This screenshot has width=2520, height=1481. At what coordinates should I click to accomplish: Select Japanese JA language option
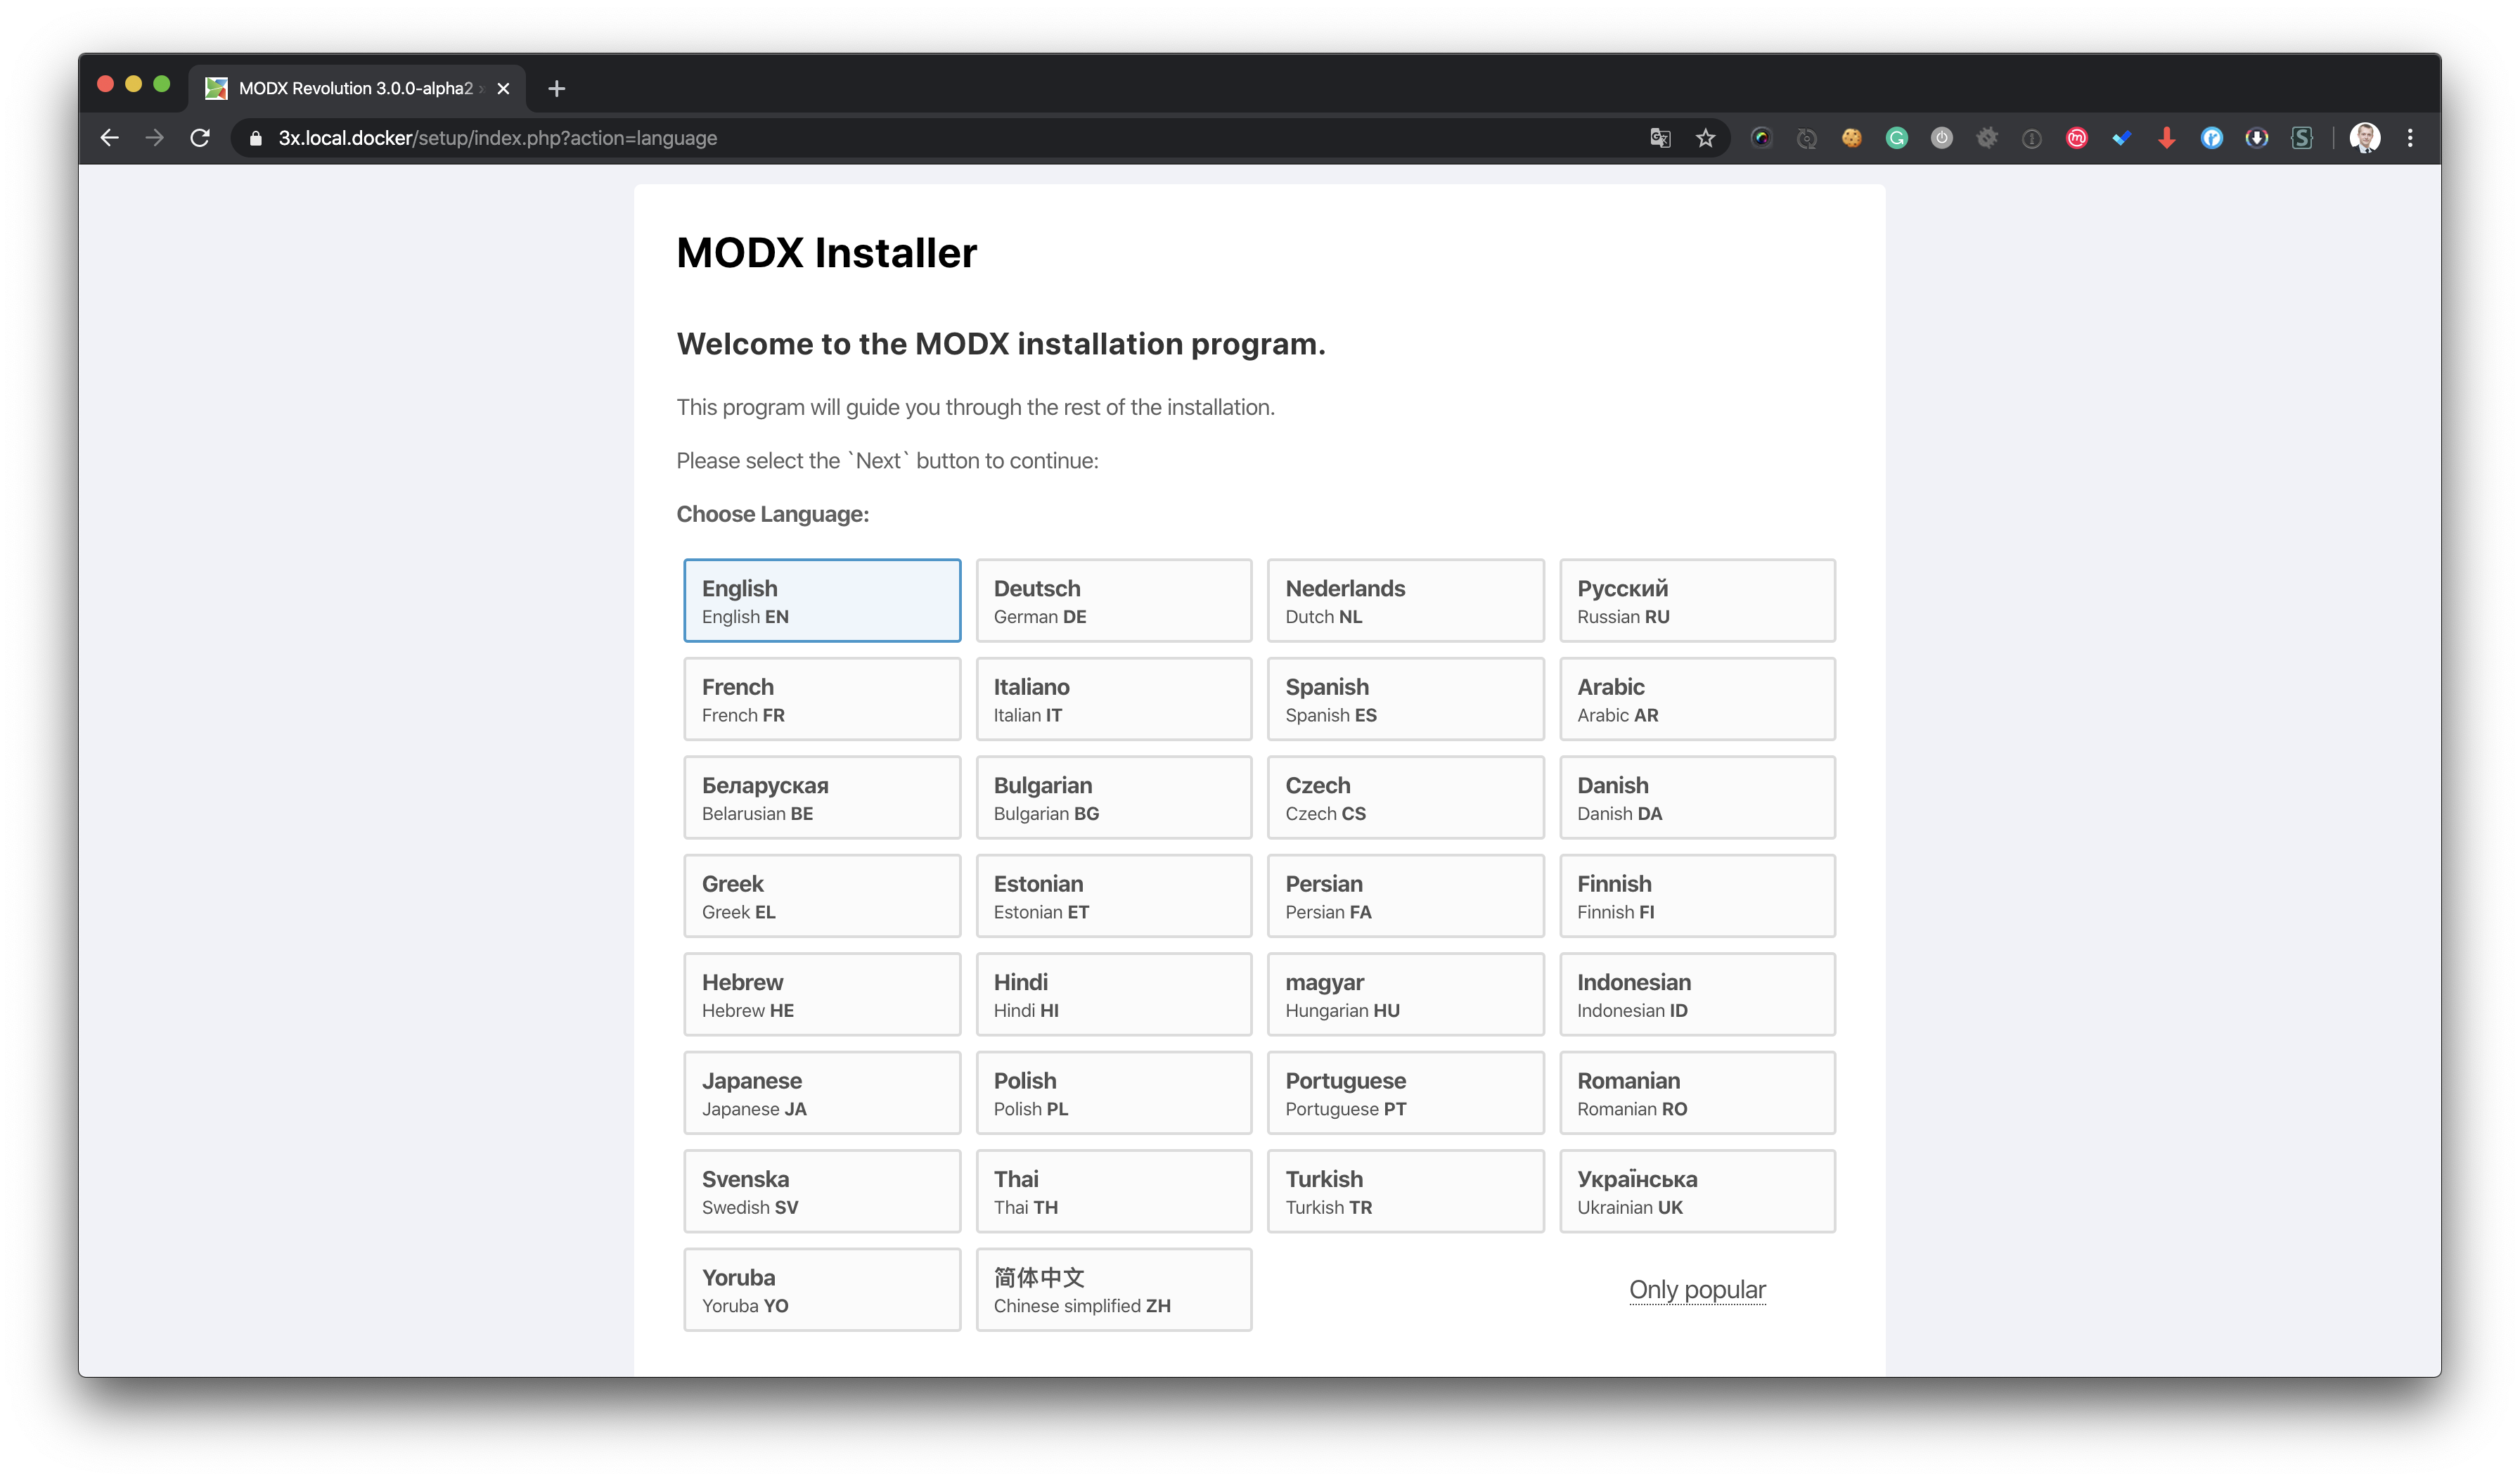coord(822,1093)
